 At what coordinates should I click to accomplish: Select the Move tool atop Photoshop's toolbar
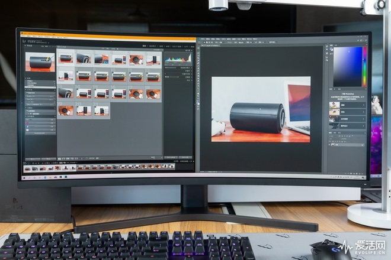coord(198,48)
